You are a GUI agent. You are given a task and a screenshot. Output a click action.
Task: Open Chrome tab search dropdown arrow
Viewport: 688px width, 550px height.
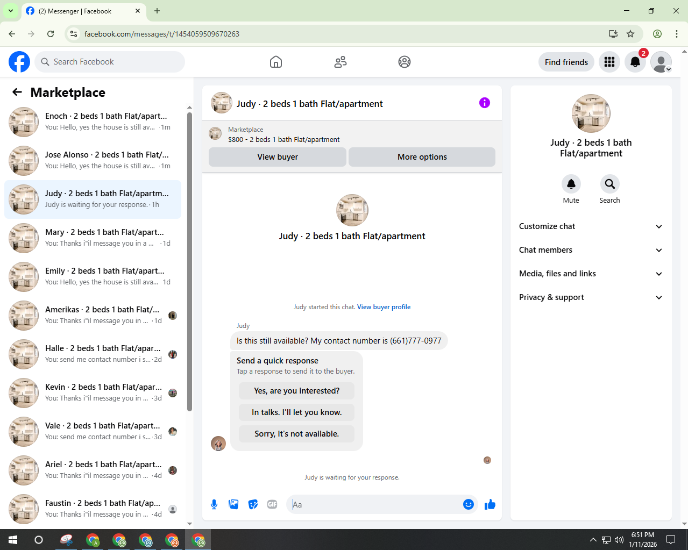click(10, 11)
